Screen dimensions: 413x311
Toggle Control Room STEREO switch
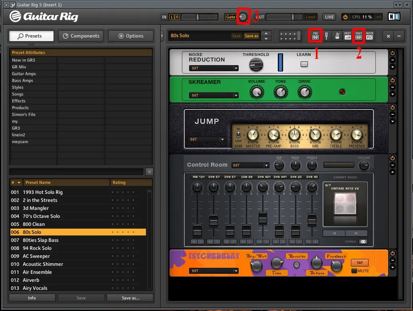pyautogui.click(x=363, y=241)
